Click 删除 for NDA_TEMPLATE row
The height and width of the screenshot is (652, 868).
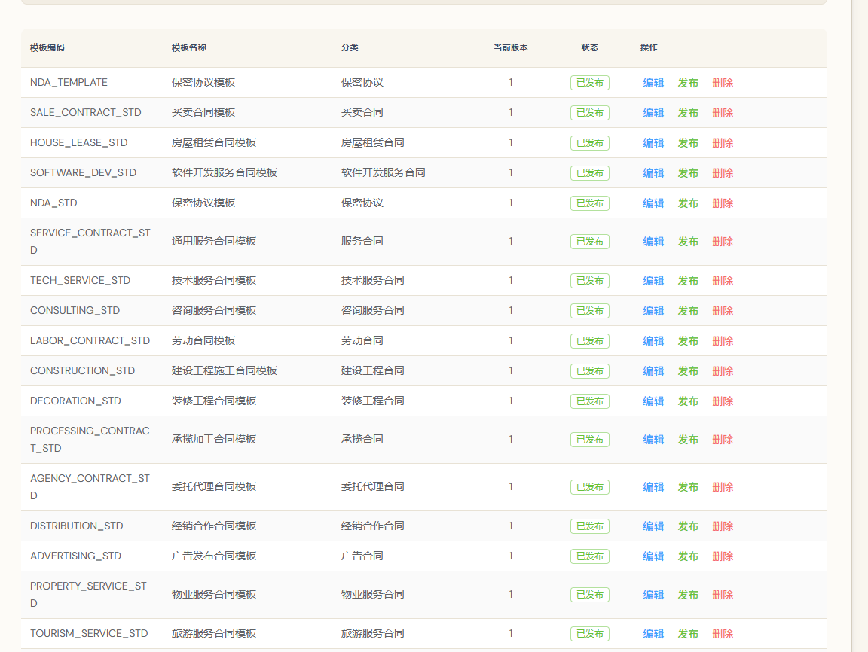(723, 83)
